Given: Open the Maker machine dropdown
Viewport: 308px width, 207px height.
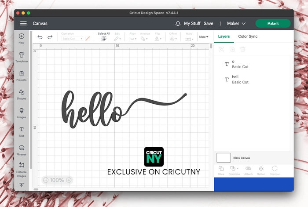Looking at the screenshot, I should tap(236, 24).
